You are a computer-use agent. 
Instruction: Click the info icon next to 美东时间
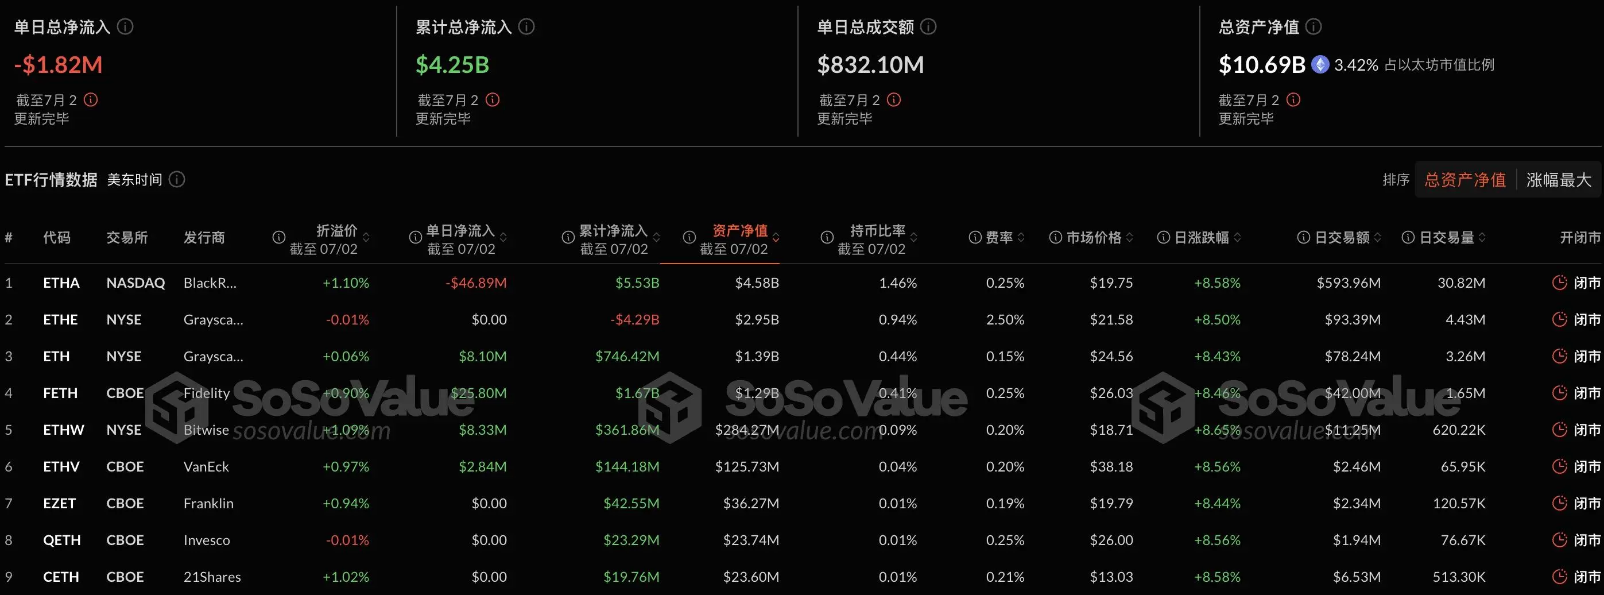[177, 179]
